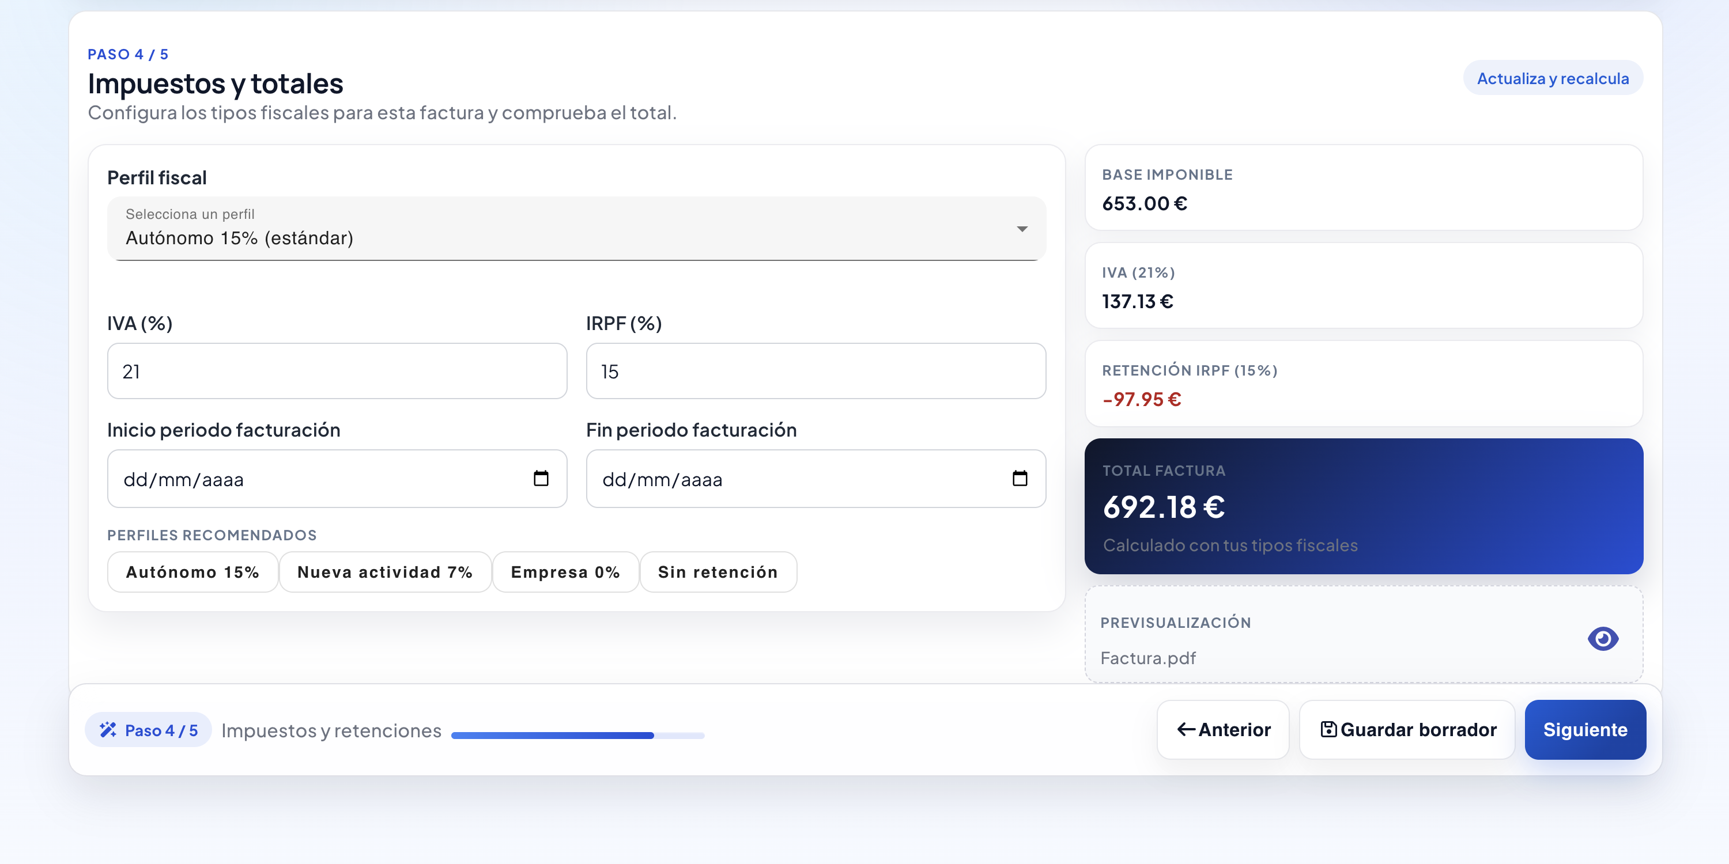Screen dimensions: 1729x864
Task: Click inside the IRPF (%) input field
Action: 815,370
